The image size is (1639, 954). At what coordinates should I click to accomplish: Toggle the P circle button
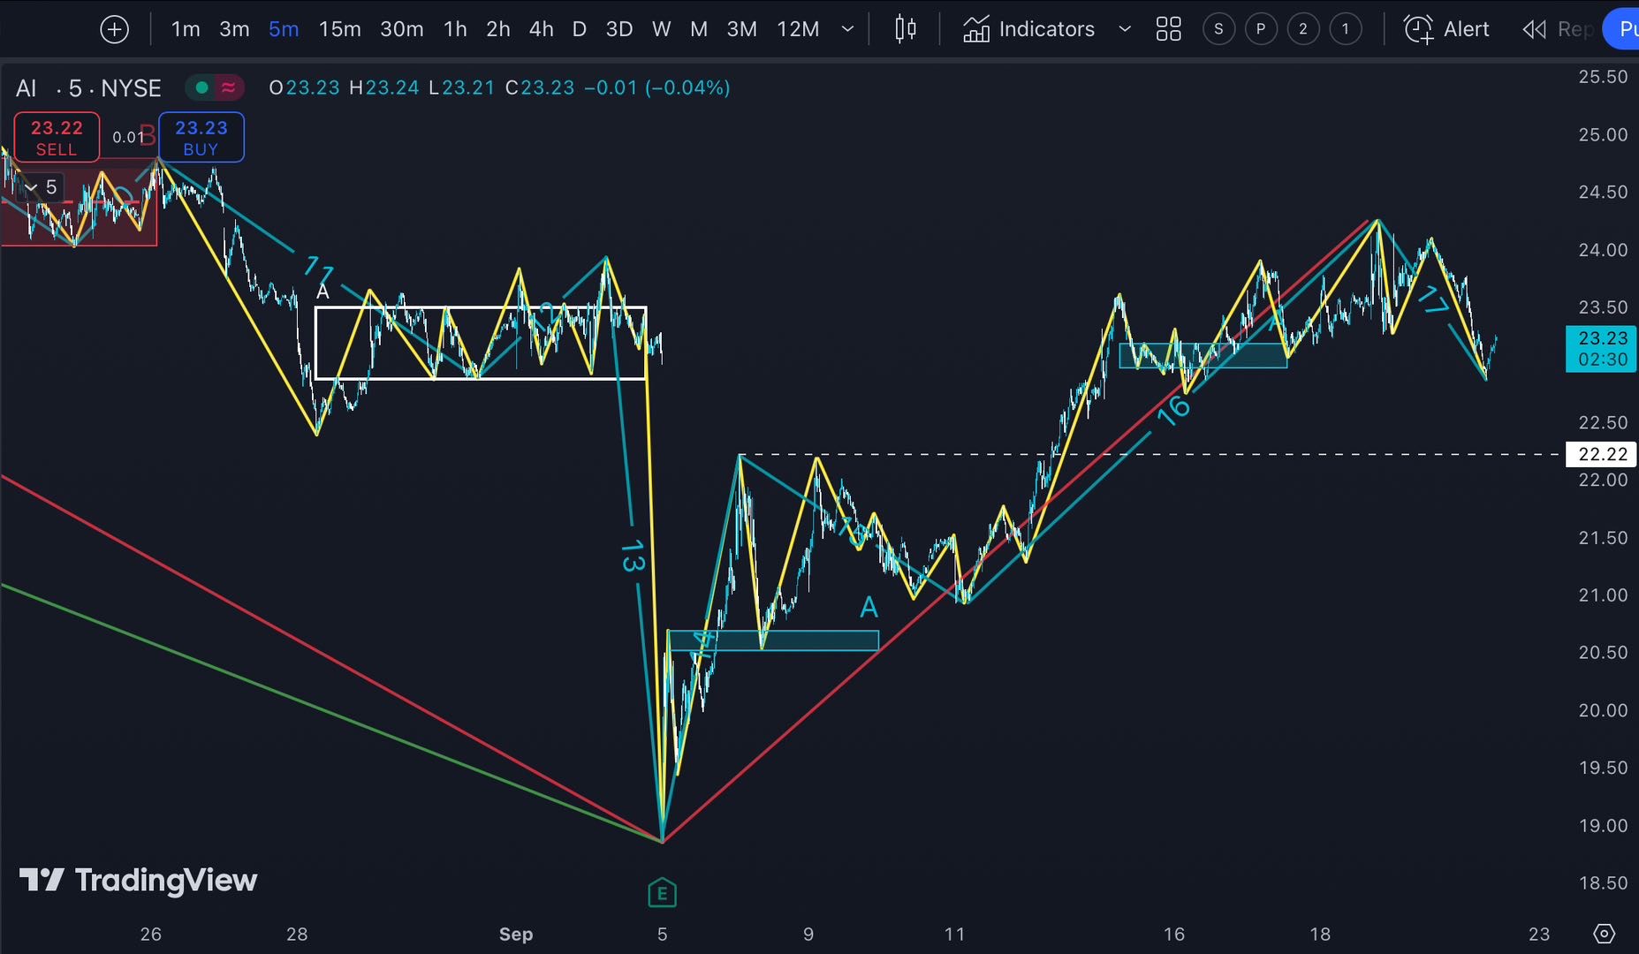click(1261, 29)
